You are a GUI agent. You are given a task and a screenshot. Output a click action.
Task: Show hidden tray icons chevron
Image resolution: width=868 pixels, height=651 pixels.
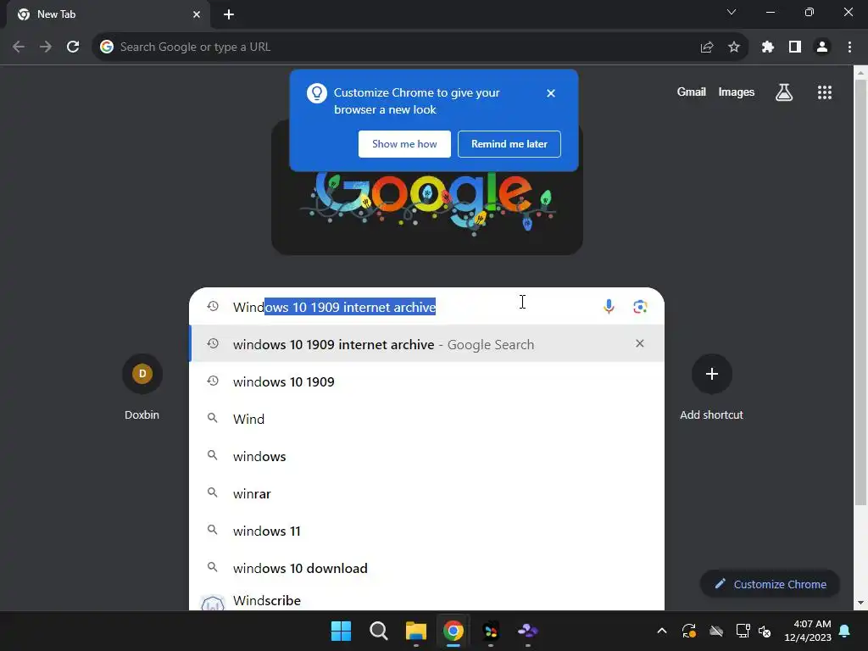[661, 631]
